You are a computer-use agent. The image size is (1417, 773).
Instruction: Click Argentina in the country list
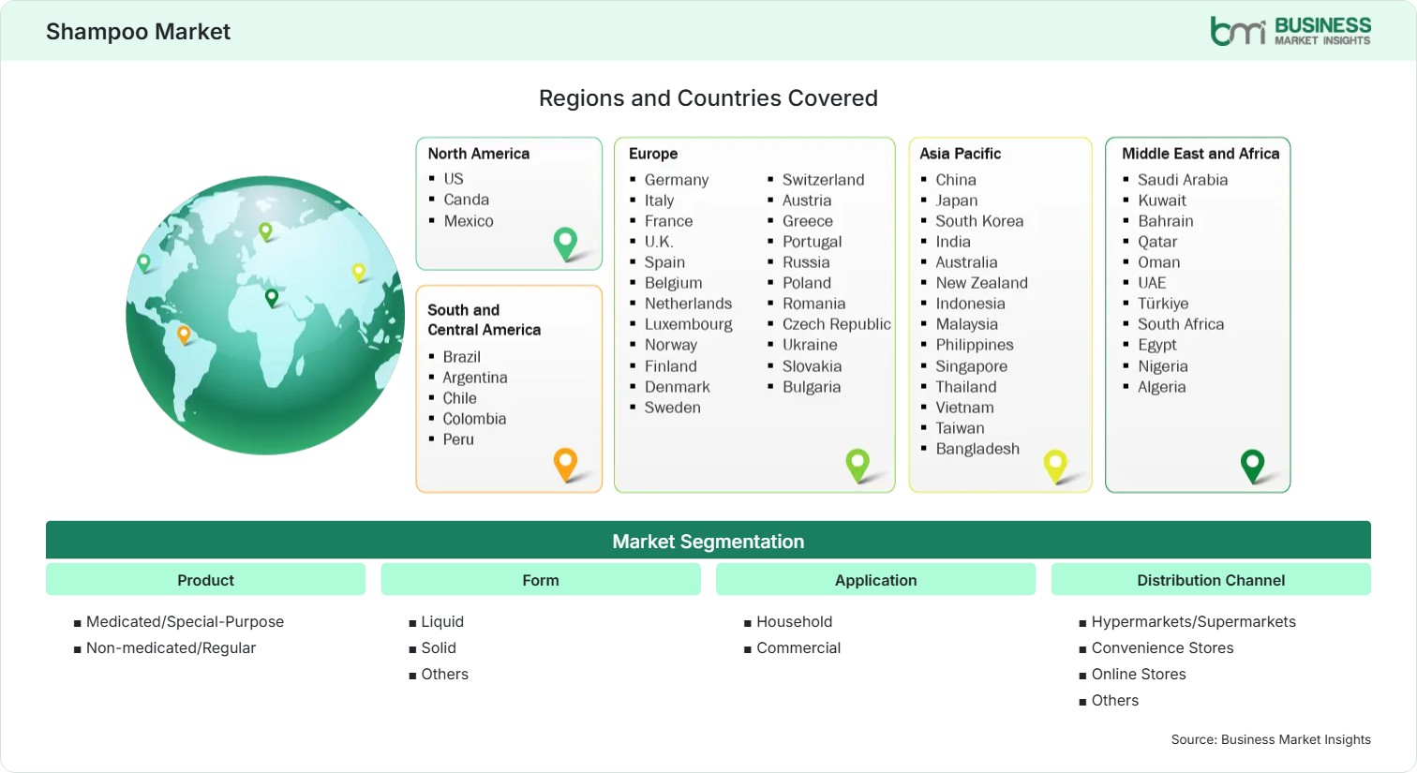click(475, 378)
